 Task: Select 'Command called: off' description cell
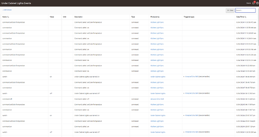[82, 99]
